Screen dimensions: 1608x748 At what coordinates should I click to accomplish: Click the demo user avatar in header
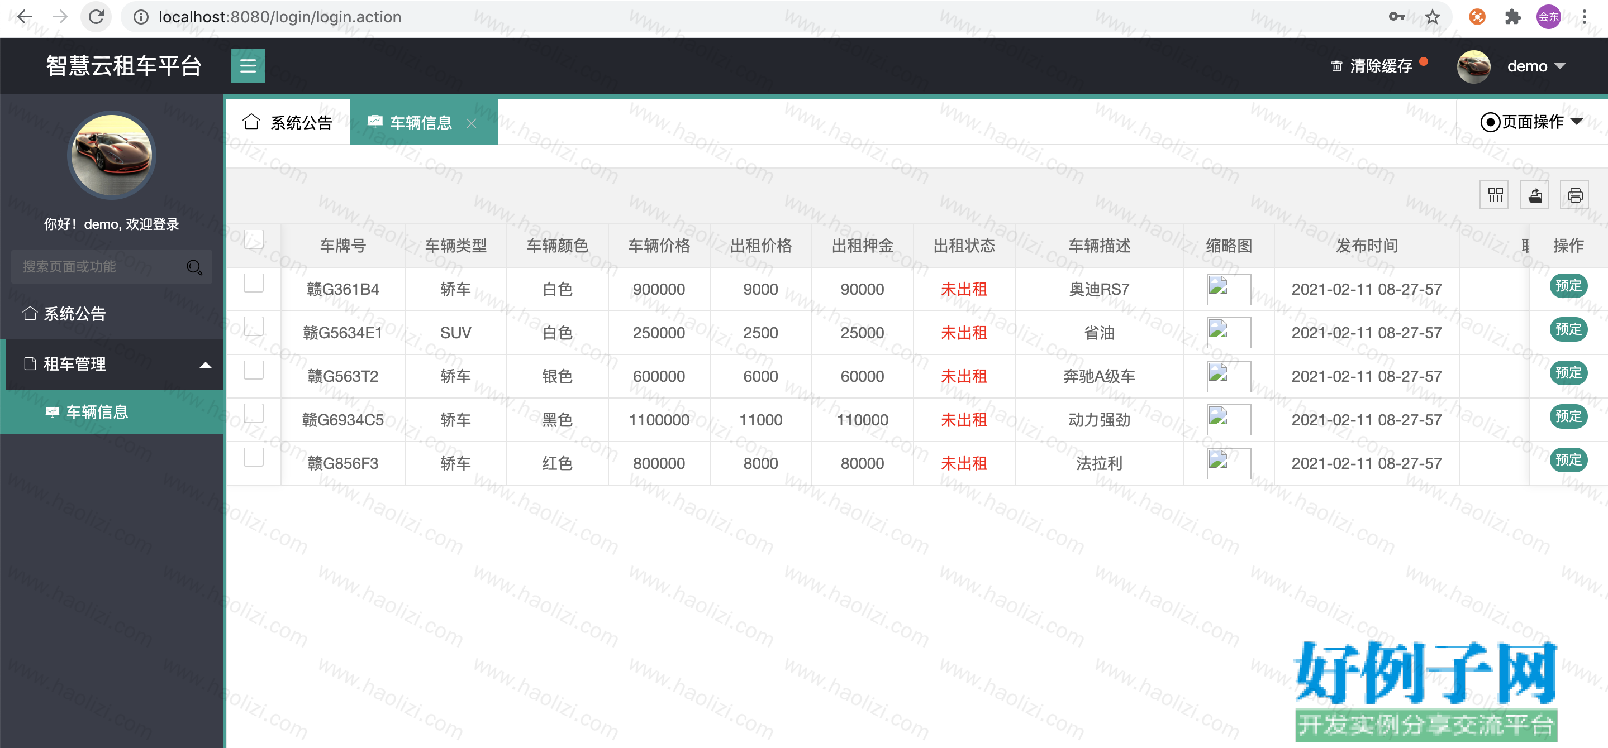click(1474, 66)
